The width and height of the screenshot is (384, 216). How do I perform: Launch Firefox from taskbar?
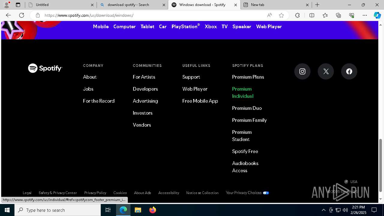point(153,210)
